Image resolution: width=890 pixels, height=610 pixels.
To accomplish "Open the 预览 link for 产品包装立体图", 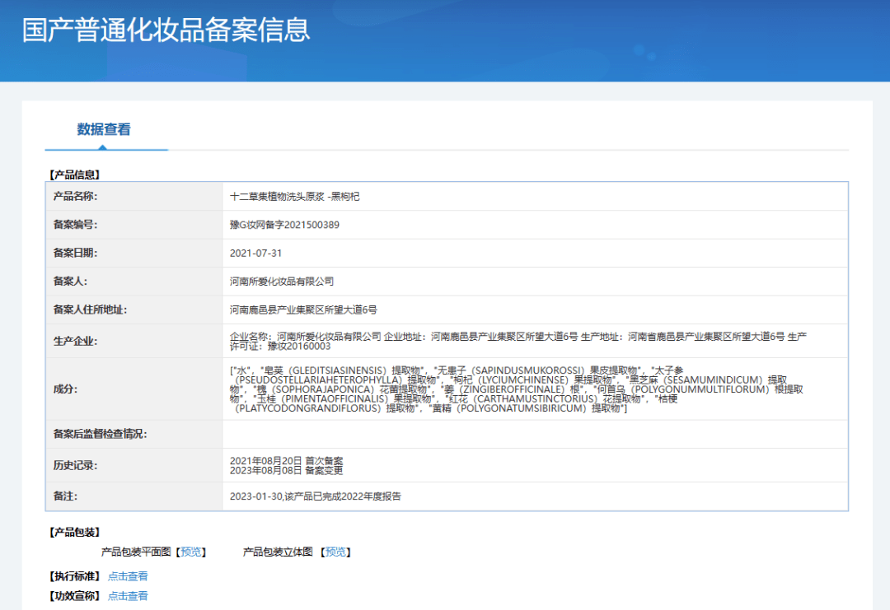I will click(337, 552).
